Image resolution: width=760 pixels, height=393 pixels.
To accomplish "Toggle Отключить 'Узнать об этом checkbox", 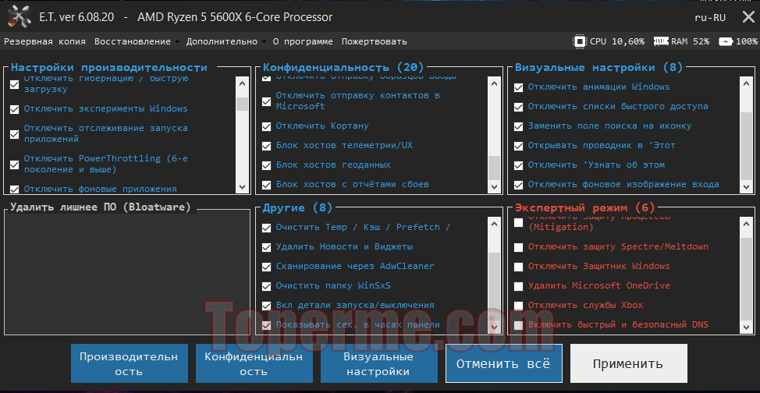I will coord(519,165).
